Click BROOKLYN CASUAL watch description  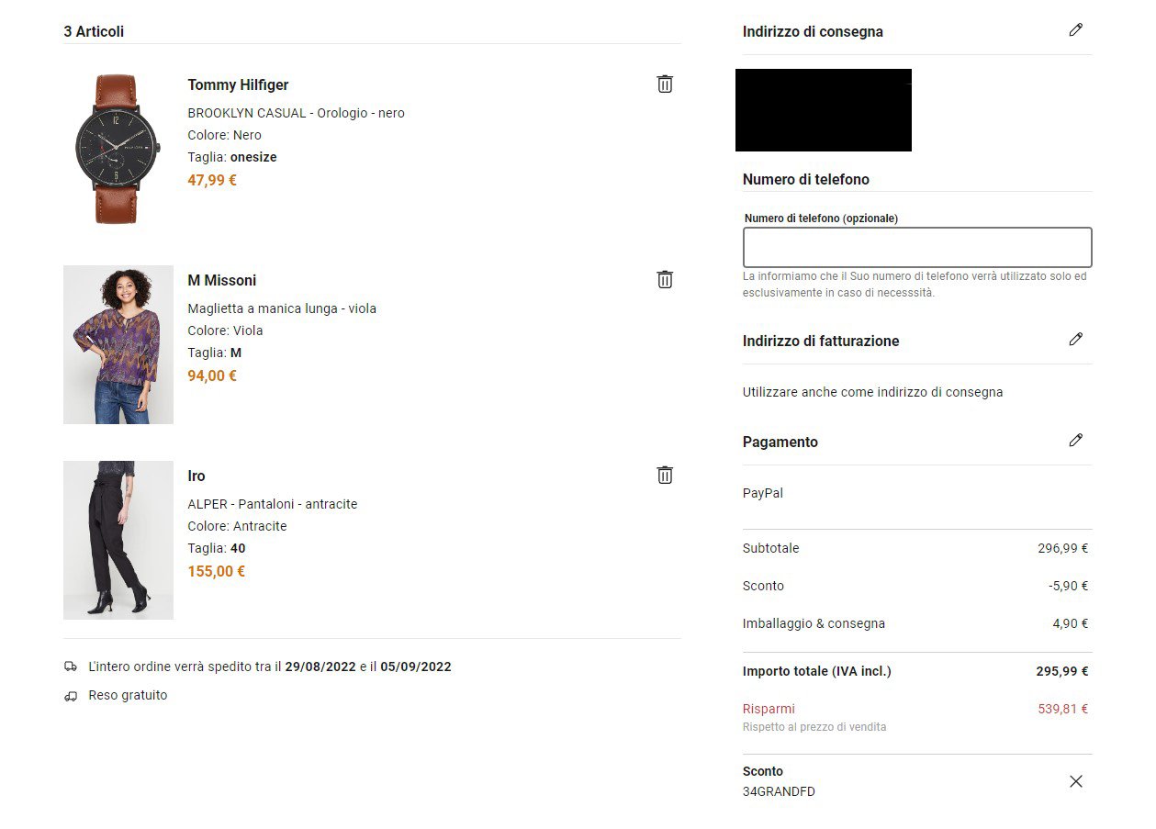pos(296,113)
